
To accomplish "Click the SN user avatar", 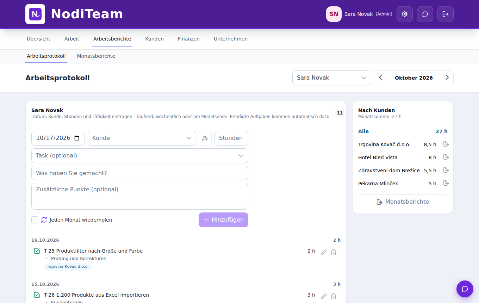I will [x=334, y=14].
